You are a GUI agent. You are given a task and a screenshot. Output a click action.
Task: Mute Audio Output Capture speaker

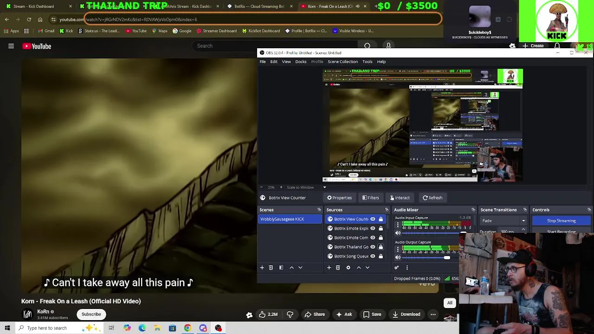pyautogui.click(x=398, y=257)
